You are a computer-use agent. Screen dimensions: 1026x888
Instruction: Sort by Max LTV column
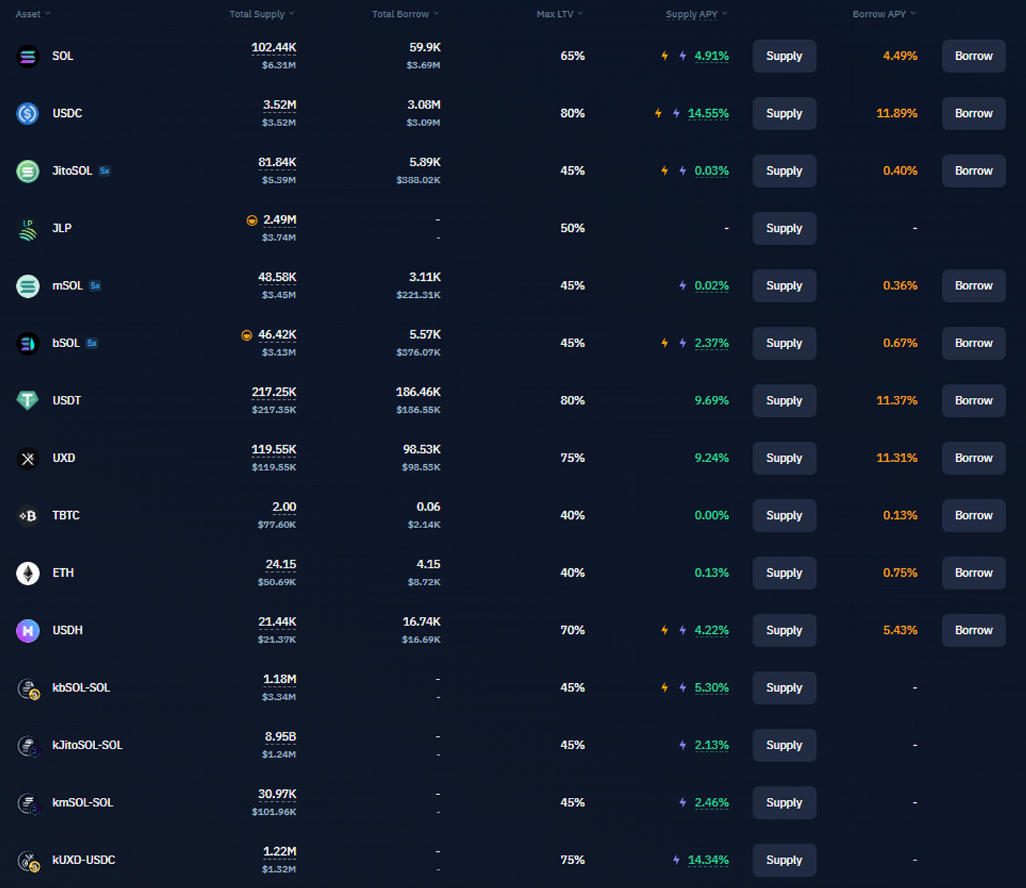560,14
